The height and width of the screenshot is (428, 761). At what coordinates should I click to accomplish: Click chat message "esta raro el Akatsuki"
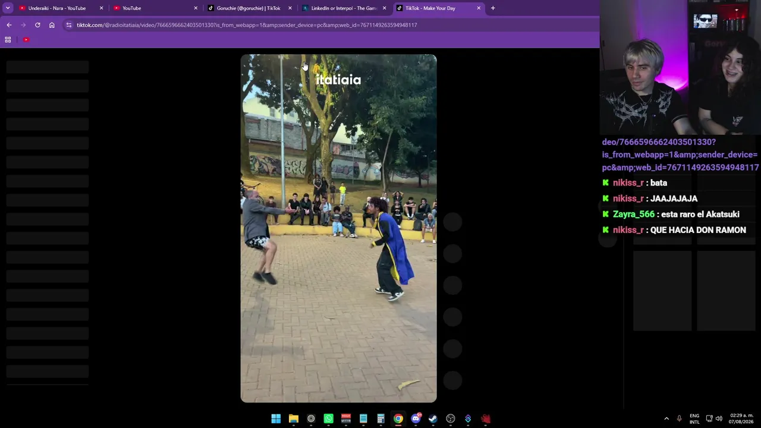point(700,215)
